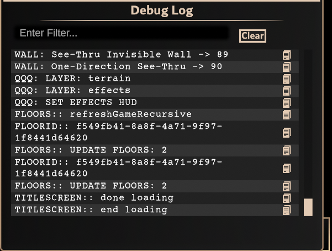The height and width of the screenshot is (251, 332).
Task: Select the TITLESCREEN end loading log text
Action: tap(91, 210)
